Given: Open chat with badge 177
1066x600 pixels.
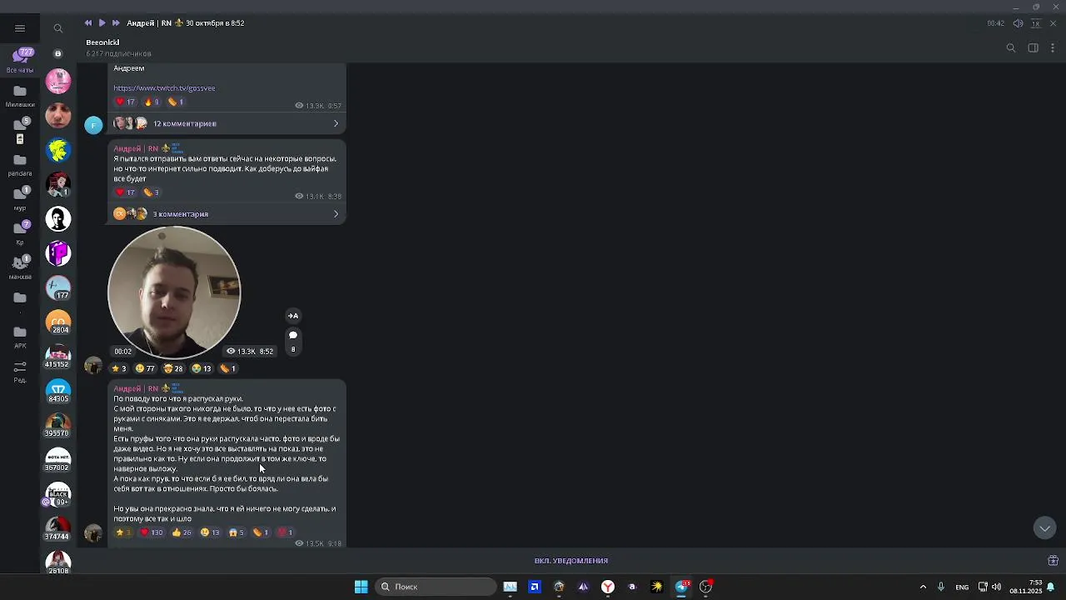Looking at the screenshot, I should pos(58,288).
